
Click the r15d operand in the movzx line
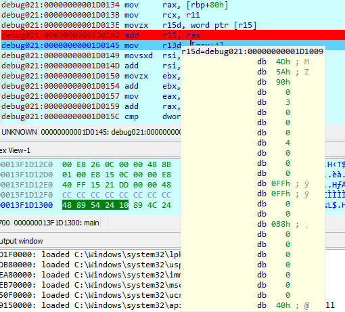pyautogui.click(x=172, y=25)
